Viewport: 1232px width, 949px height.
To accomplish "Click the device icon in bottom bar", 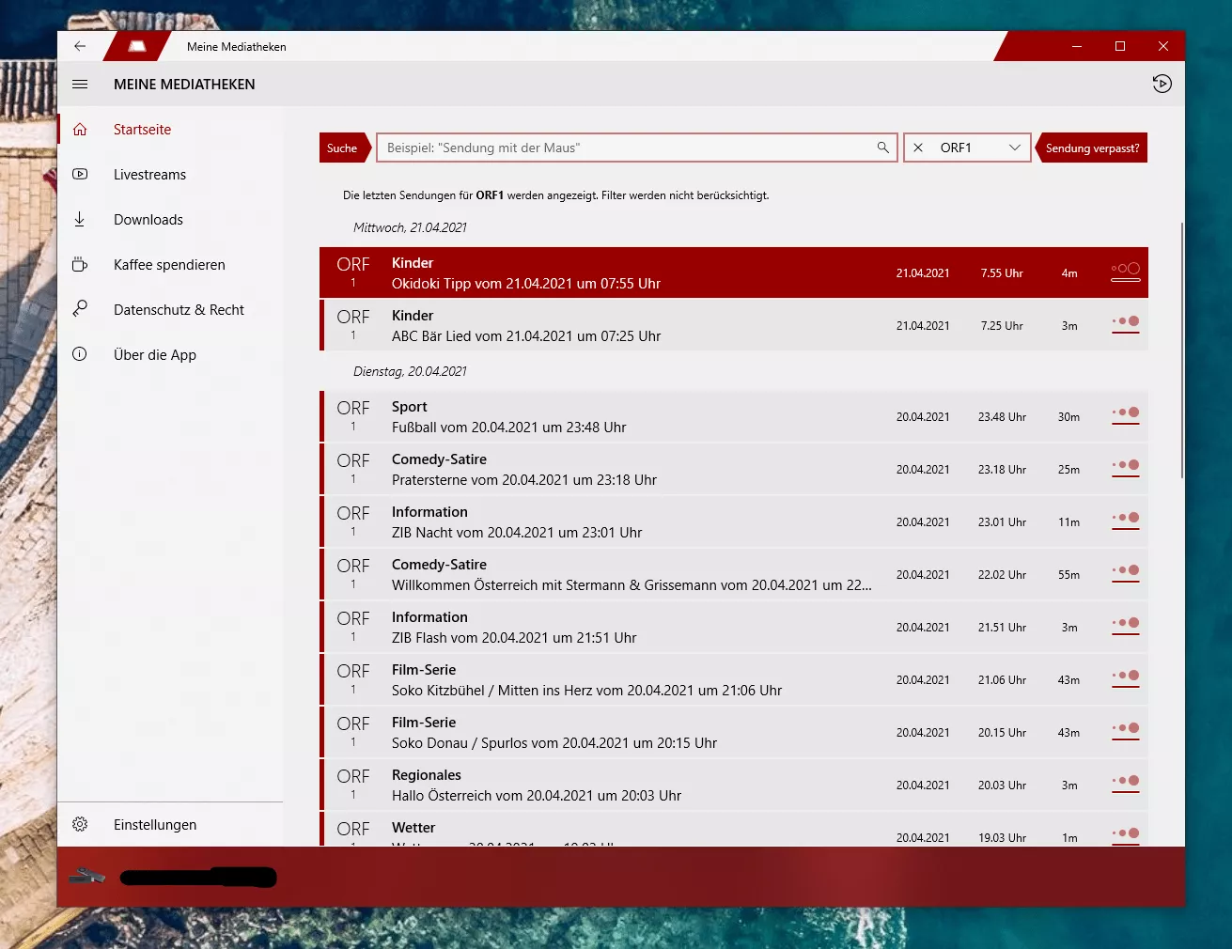I will click(87, 876).
